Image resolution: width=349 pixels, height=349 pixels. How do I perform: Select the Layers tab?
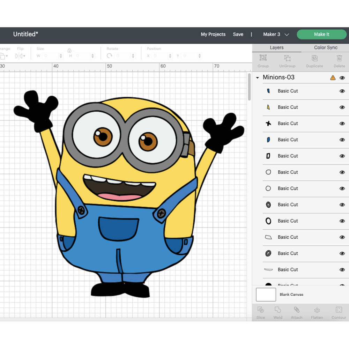(276, 47)
